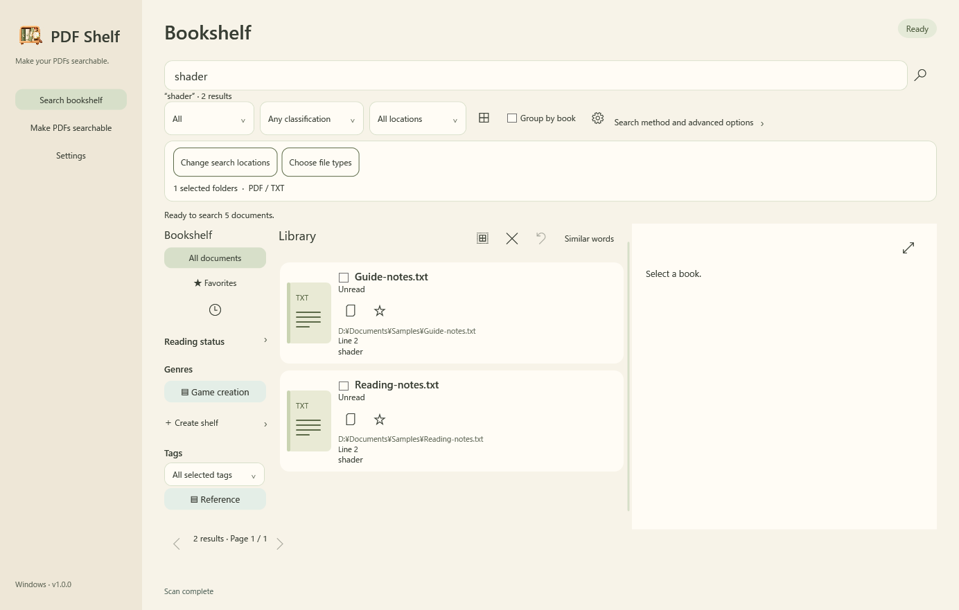Click the TXT thumbnail of Reading-notes.txt

pos(309,421)
